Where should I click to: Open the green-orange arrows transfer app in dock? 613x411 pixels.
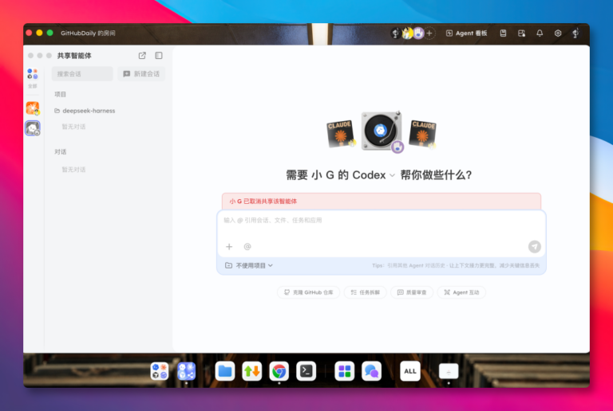point(251,371)
